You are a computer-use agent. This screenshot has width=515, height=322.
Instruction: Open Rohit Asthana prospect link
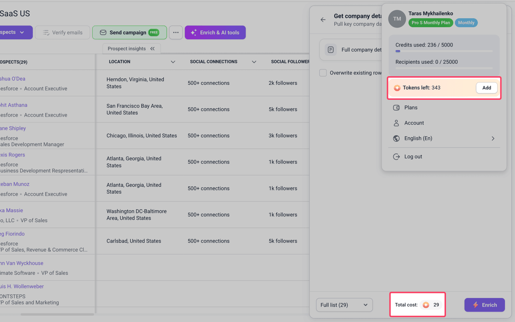pyautogui.click(x=14, y=105)
